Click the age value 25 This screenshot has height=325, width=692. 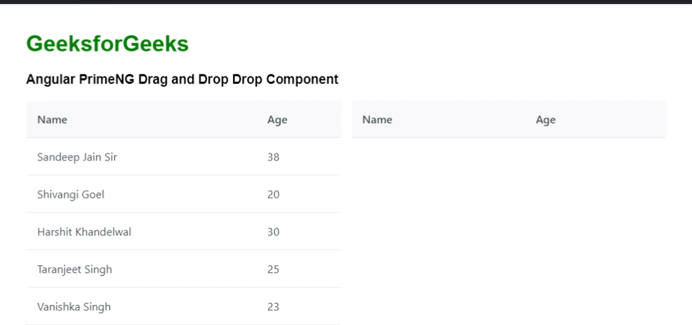273,269
